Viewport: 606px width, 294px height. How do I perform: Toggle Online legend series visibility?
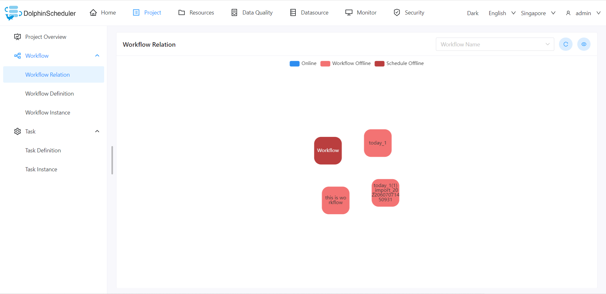[x=303, y=63]
